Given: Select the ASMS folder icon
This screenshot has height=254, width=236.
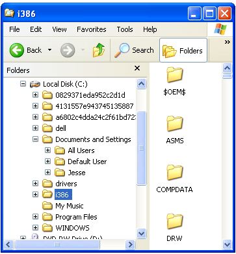Looking at the screenshot, I should (x=175, y=124).
